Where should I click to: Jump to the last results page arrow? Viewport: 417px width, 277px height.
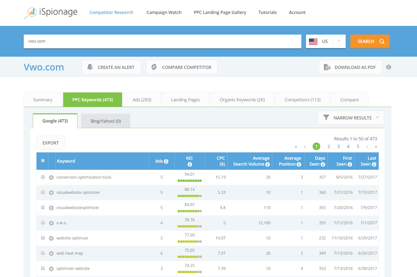point(376,147)
